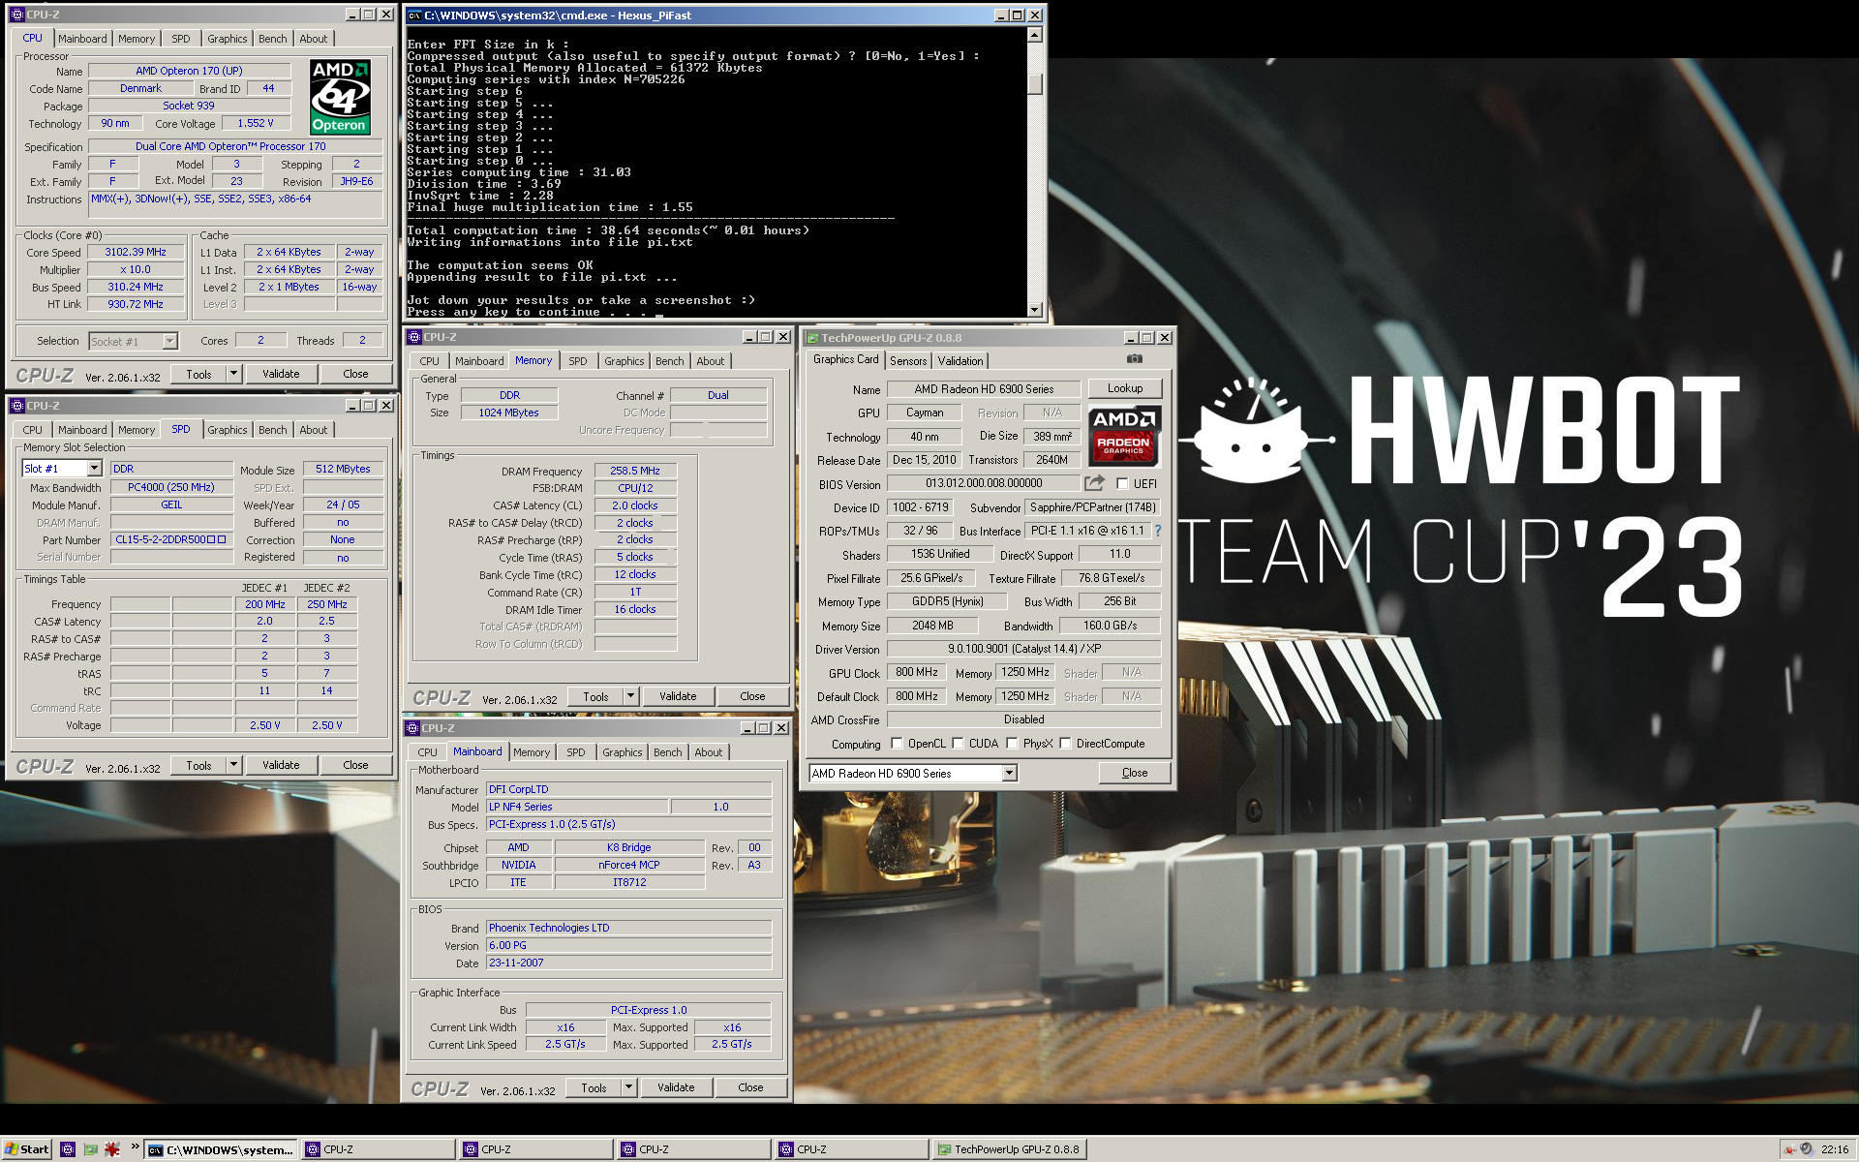
Task: Toggle the UEFI checkbox in GPU-Z
Action: point(1122,483)
